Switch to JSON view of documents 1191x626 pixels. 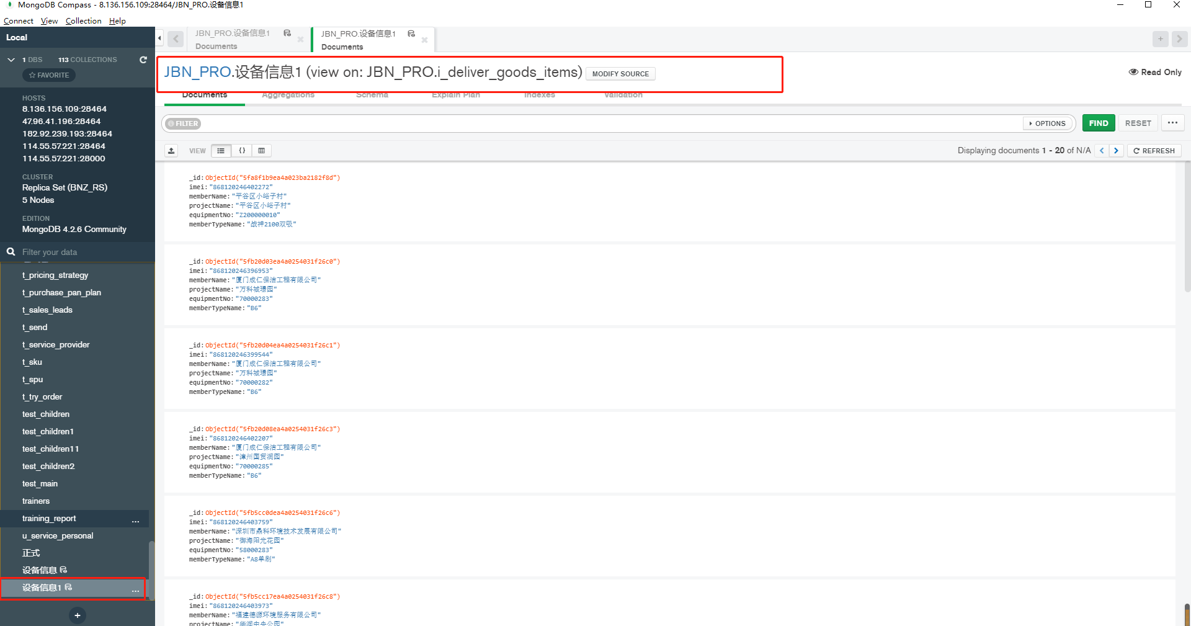[x=242, y=151]
